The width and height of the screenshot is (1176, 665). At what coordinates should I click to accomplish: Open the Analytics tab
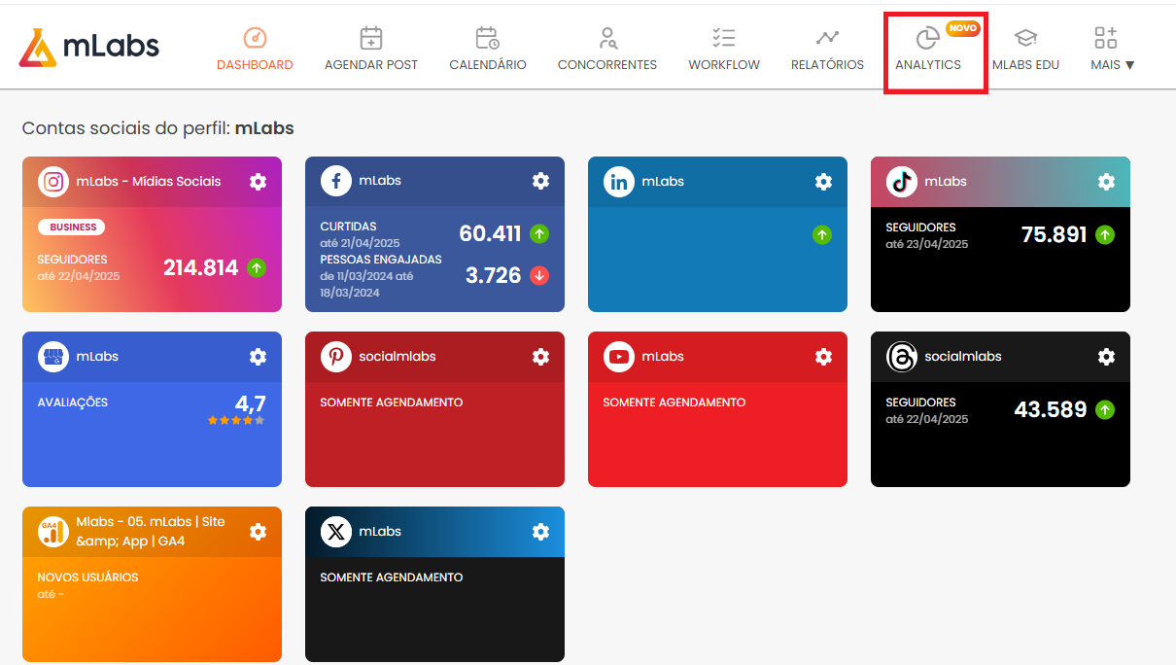(x=928, y=50)
